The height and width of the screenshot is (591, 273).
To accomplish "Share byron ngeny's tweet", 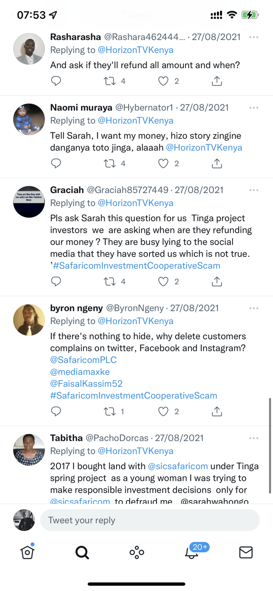I will click(x=217, y=412).
